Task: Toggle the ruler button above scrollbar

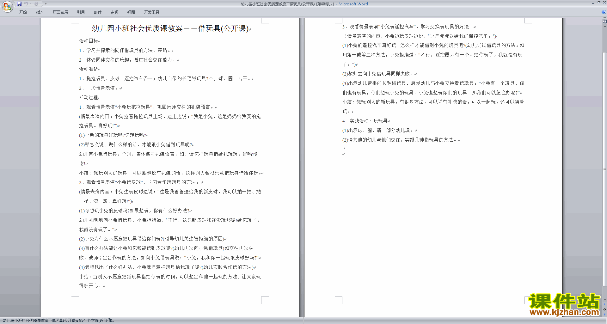Action: (605, 21)
